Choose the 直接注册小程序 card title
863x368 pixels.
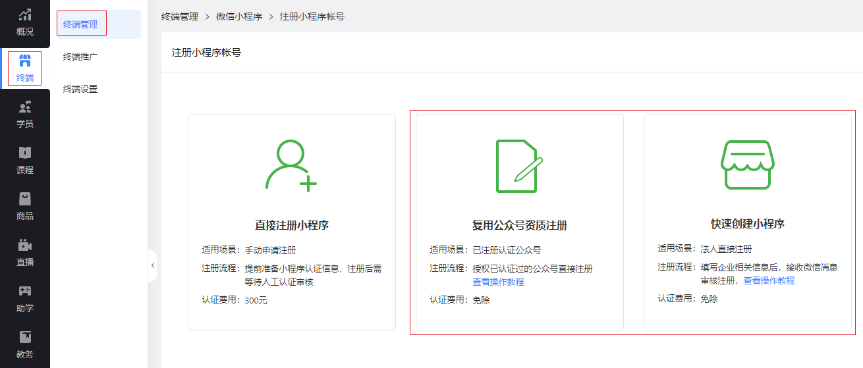click(292, 225)
